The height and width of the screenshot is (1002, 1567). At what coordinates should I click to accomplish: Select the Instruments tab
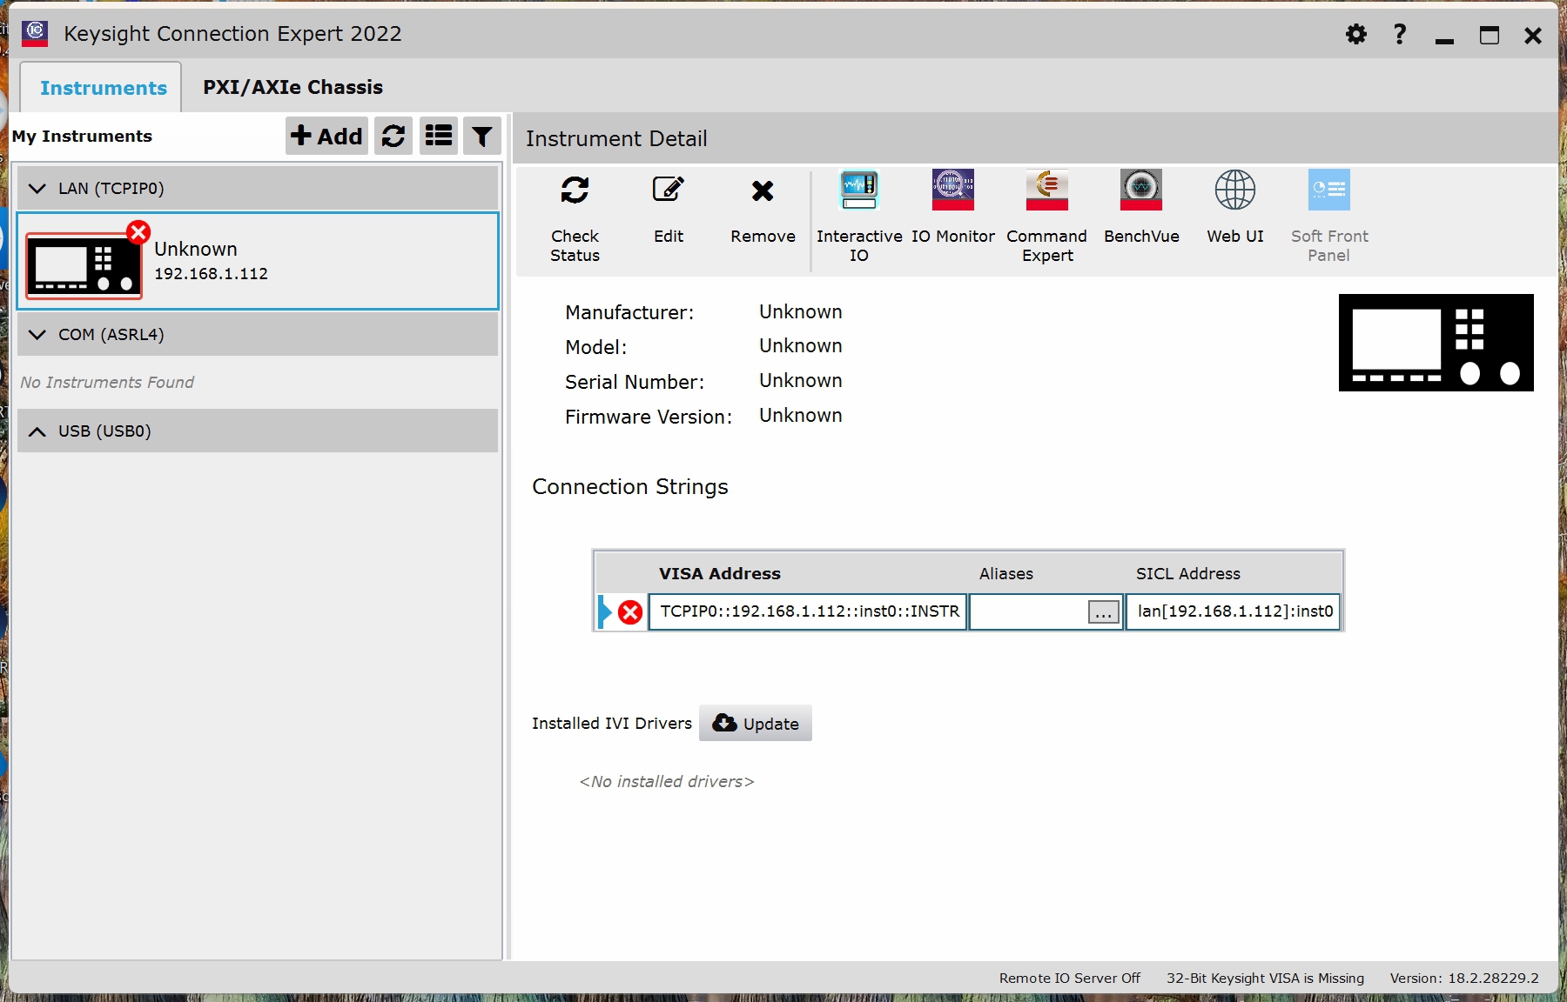coord(103,88)
